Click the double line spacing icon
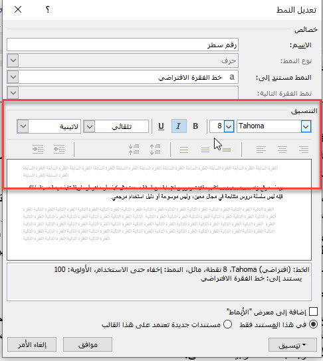Screen dimensions: 323x361 [184, 150]
